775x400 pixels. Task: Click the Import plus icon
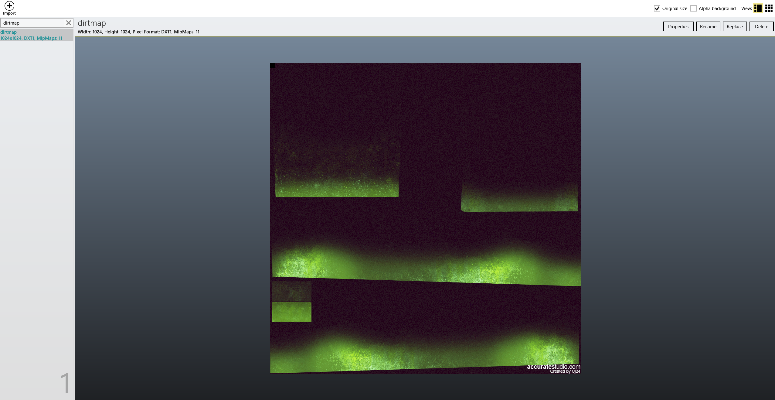9,6
